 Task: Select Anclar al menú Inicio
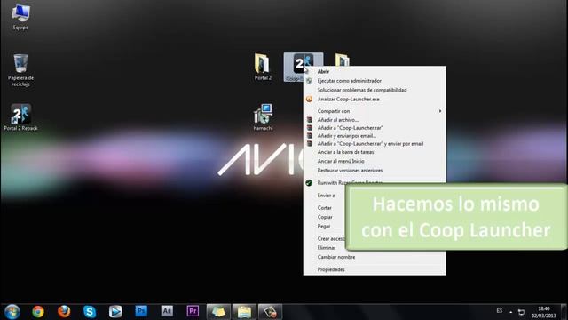(x=375, y=161)
